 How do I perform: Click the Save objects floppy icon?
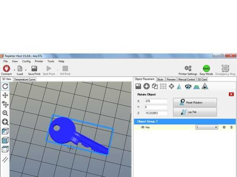(138, 86)
